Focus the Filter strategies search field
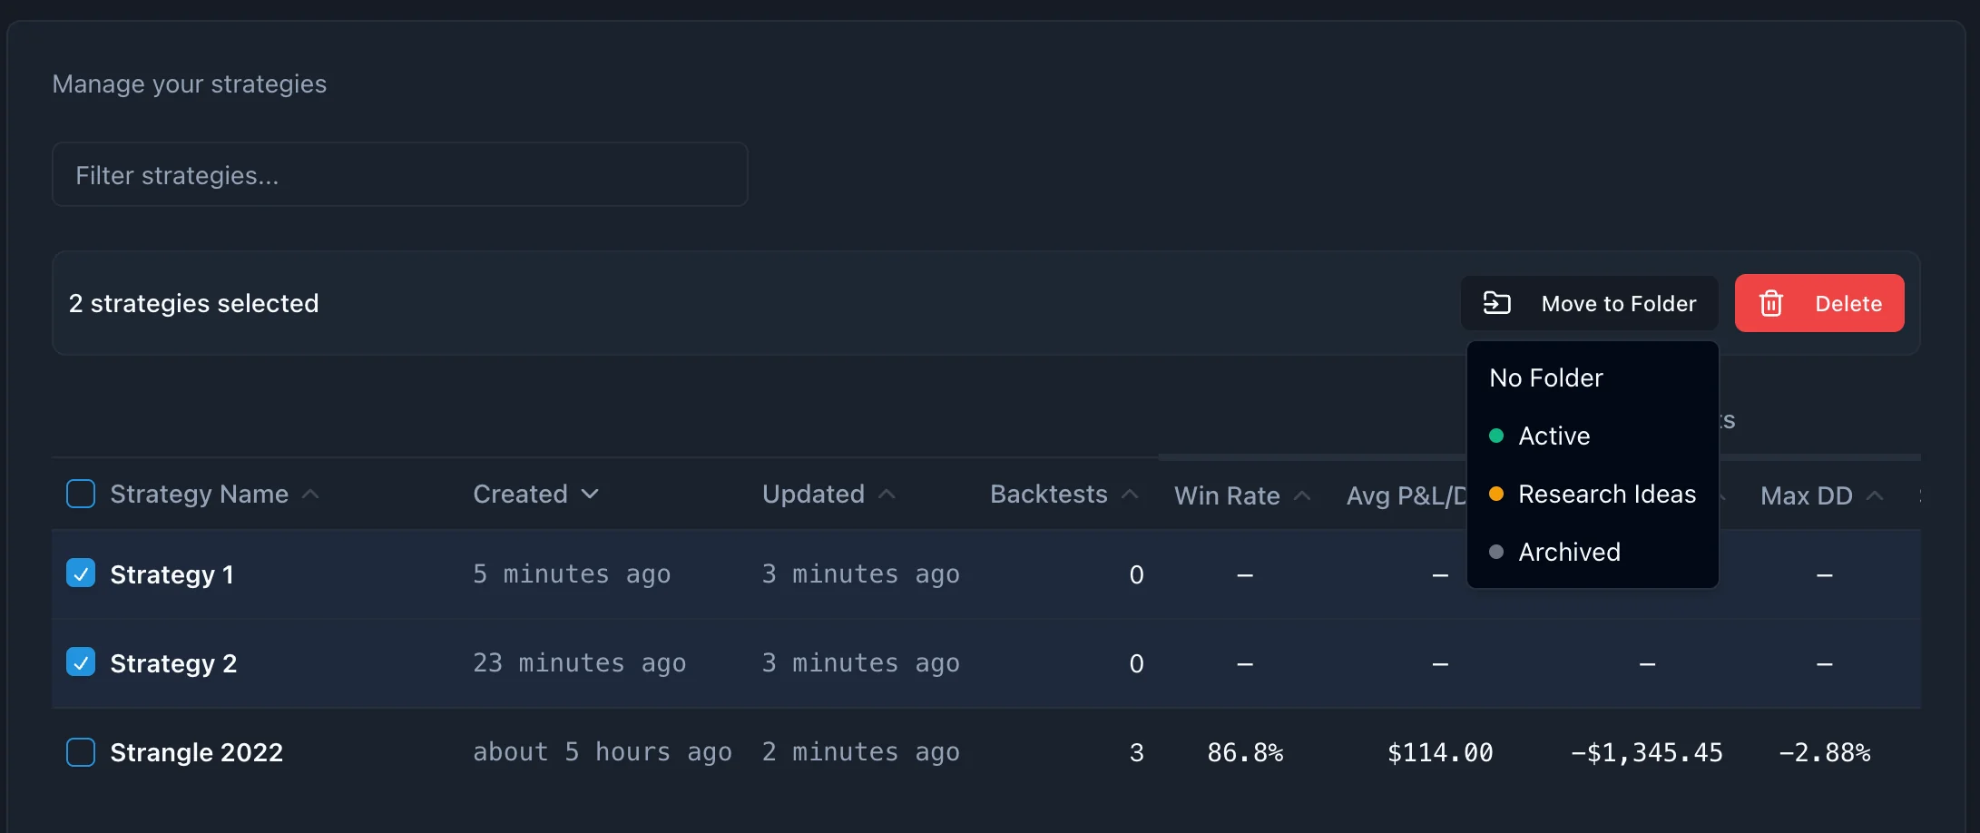The height and width of the screenshot is (833, 1980). click(399, 174)
